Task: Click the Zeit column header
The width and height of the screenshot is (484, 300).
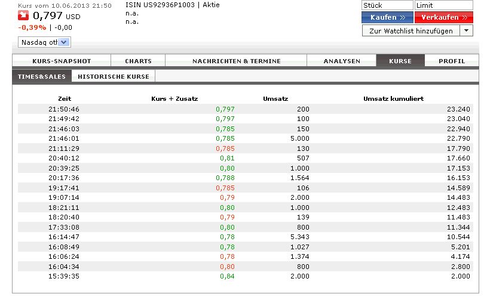Action: point(65,98)
